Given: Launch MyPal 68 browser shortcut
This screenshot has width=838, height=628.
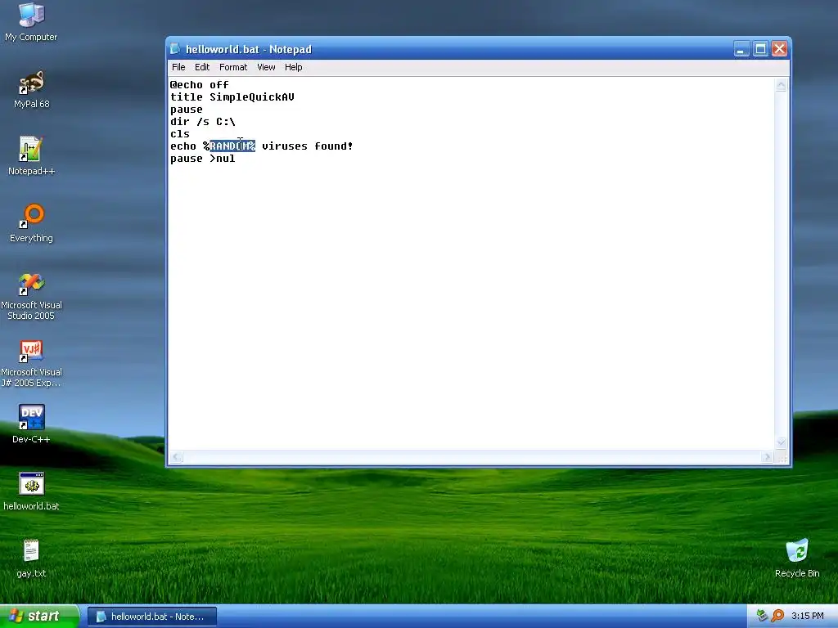Looking at the screenshot, I should [31, 89].
